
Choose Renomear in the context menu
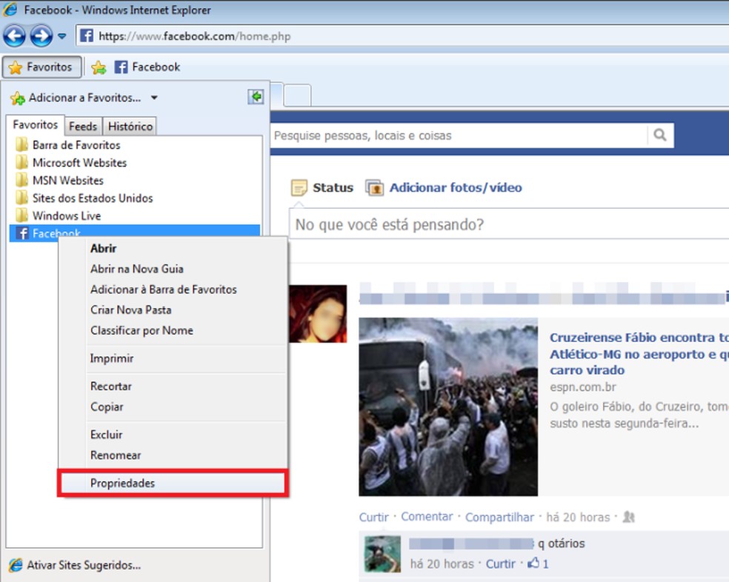(x=173, y=455)
